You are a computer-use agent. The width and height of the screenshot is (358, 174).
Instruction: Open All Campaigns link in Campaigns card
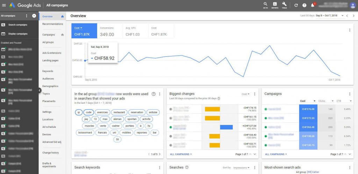pos(276,154)
